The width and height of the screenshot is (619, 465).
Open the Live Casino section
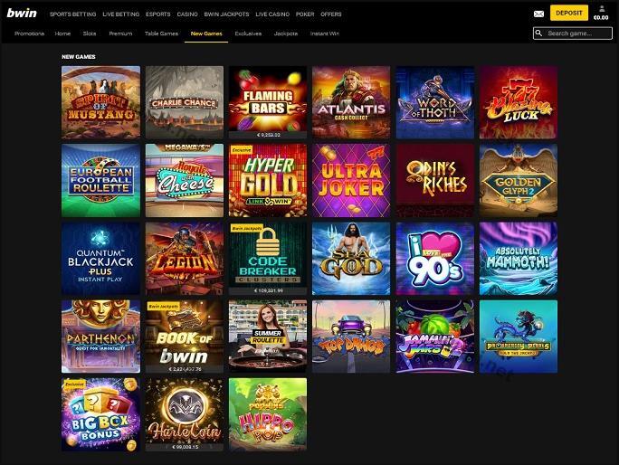click(272, 14)
